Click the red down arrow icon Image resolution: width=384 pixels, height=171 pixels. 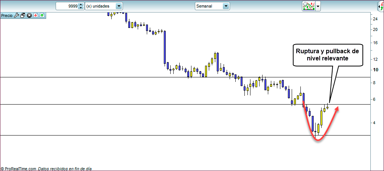(x=36, y=15)
